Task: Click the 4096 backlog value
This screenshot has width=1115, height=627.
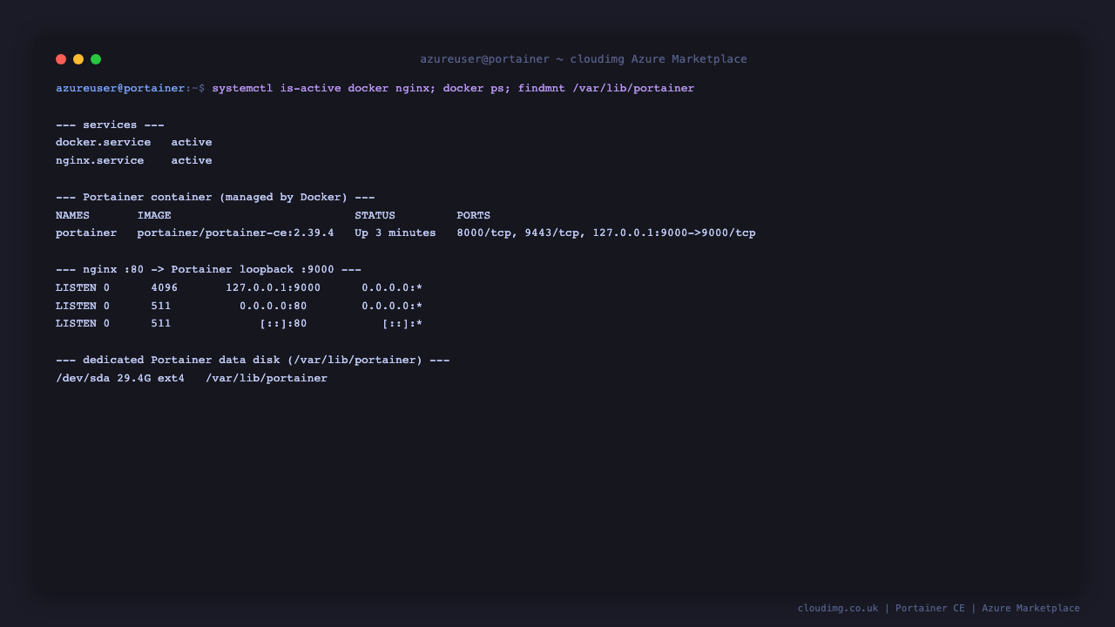Action: (165, 288)
